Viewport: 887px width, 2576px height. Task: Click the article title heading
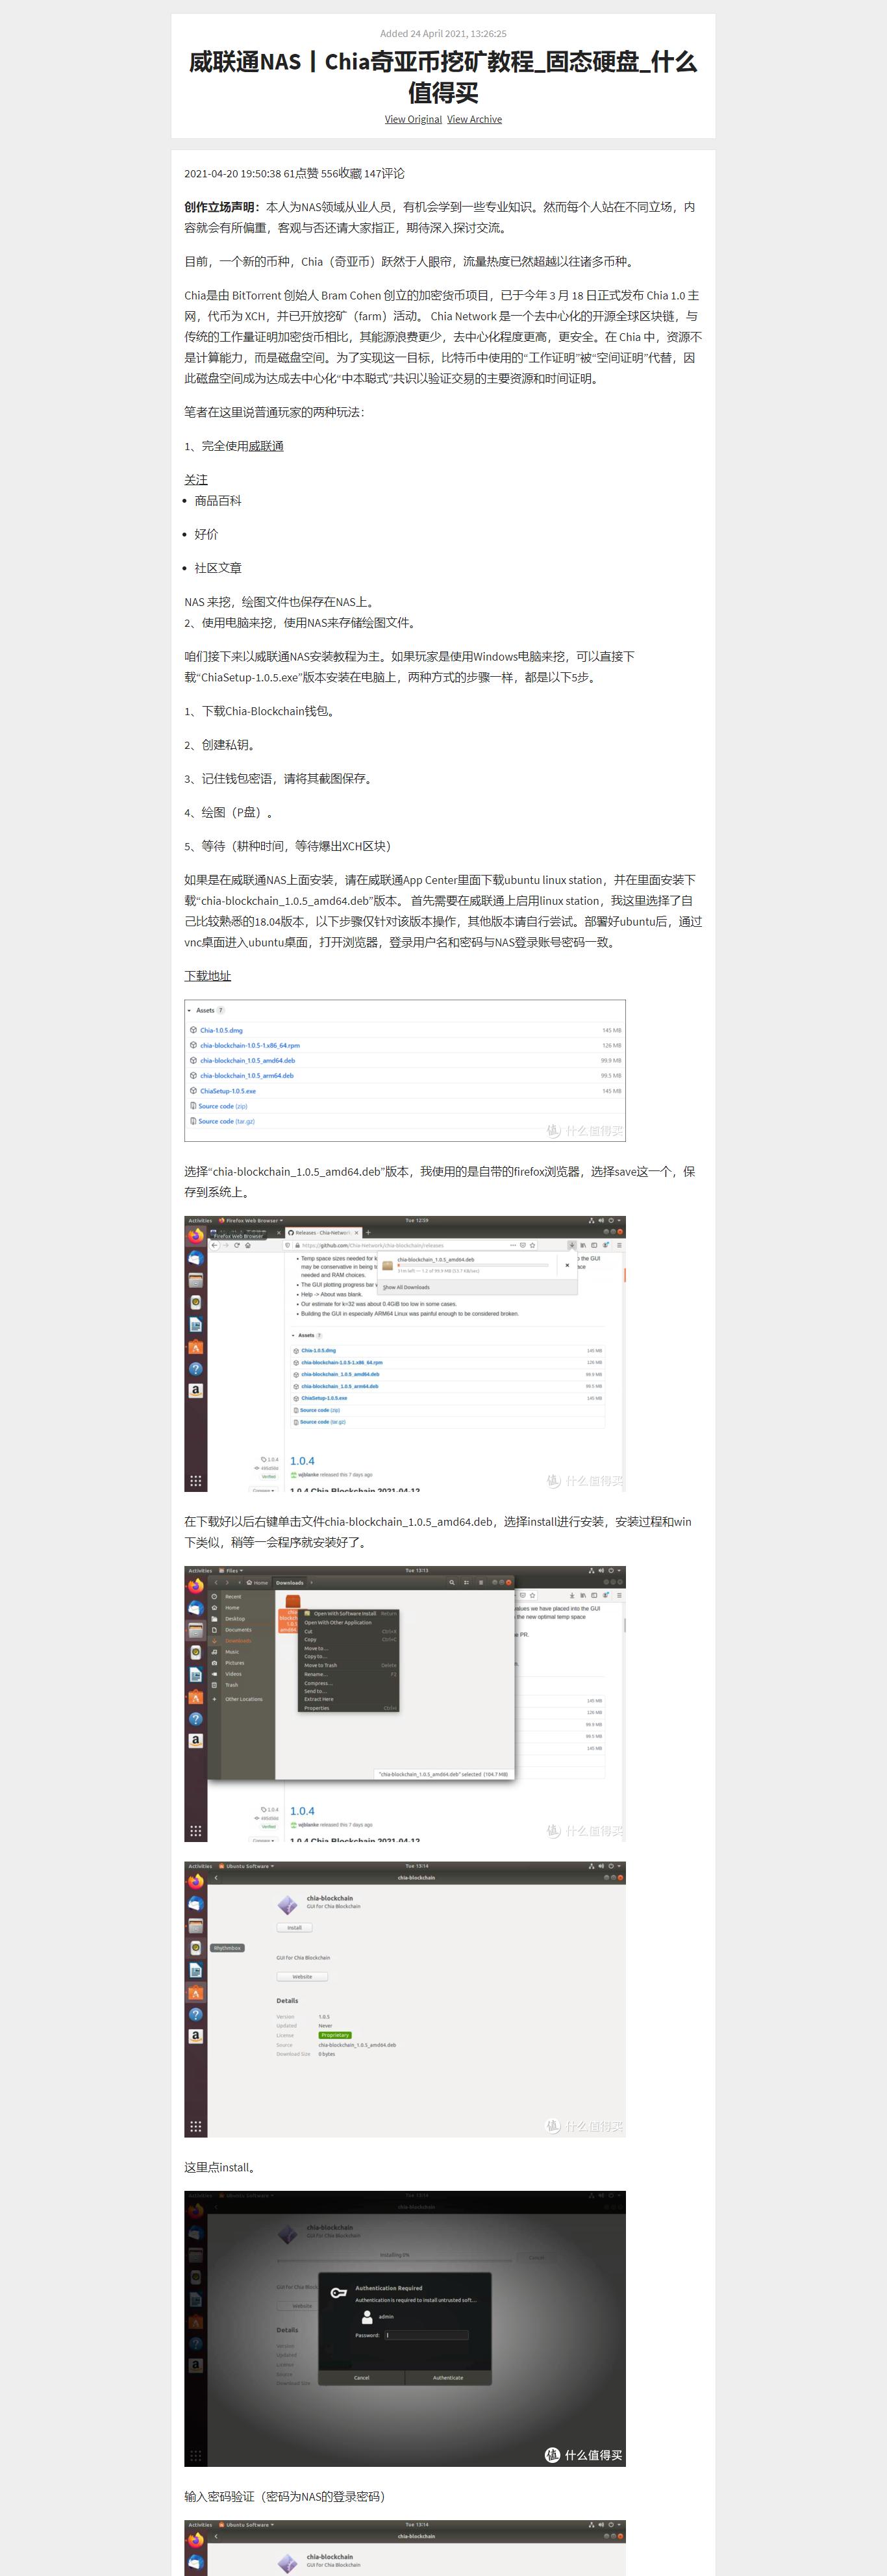(x=443, y=77)
